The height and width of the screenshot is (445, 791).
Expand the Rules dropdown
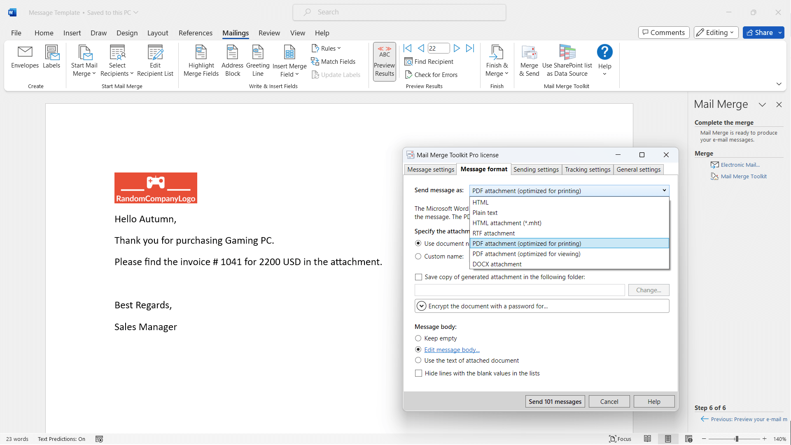click(x=327, y=48)
